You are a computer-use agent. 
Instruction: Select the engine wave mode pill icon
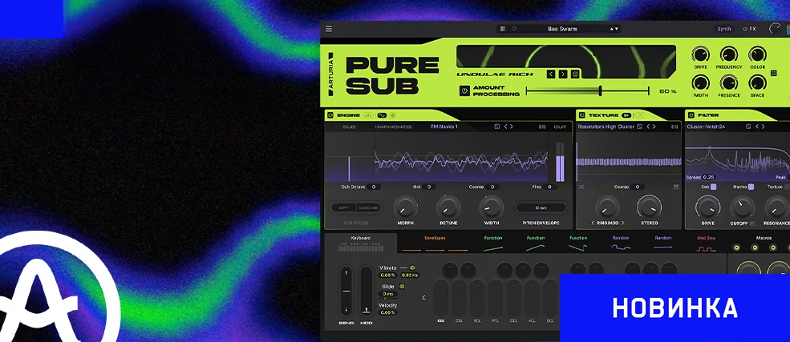pos(382,115)
